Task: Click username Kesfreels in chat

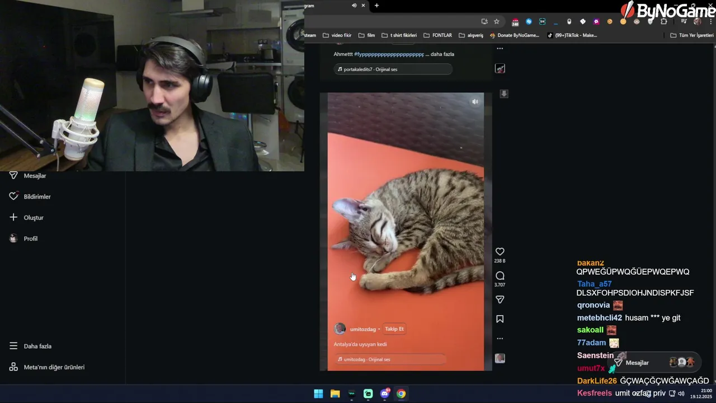Action: coord(594,393)
